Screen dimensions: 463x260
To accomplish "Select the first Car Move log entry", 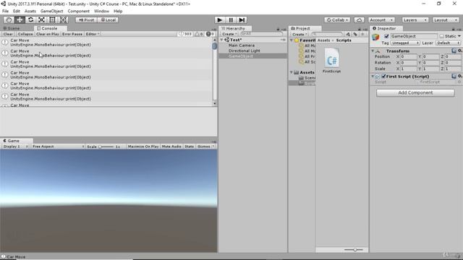I will coord(106,43).
